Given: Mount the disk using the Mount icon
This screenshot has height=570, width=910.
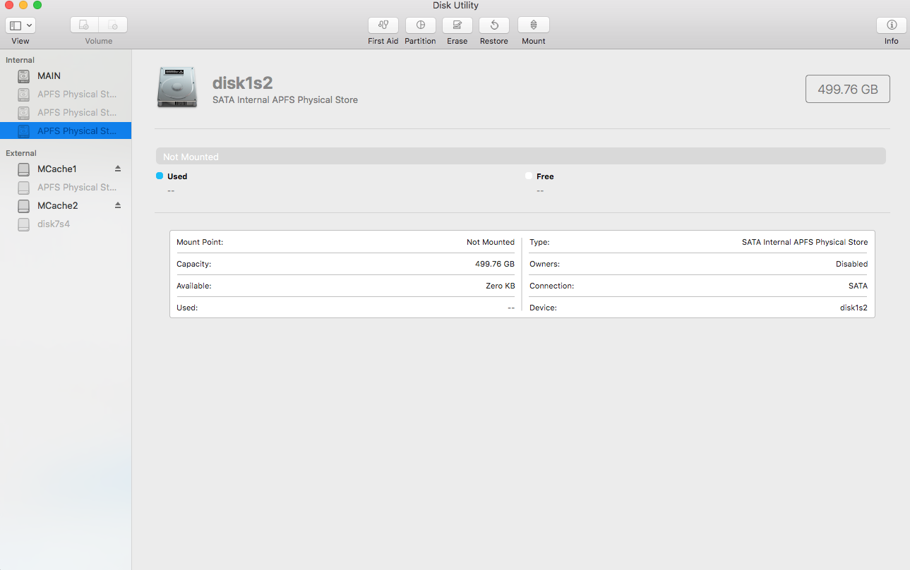Looking at the screenshot, I should click(534, 25).
